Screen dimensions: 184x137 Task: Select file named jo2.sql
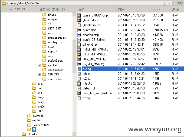(x=87, y=79)
